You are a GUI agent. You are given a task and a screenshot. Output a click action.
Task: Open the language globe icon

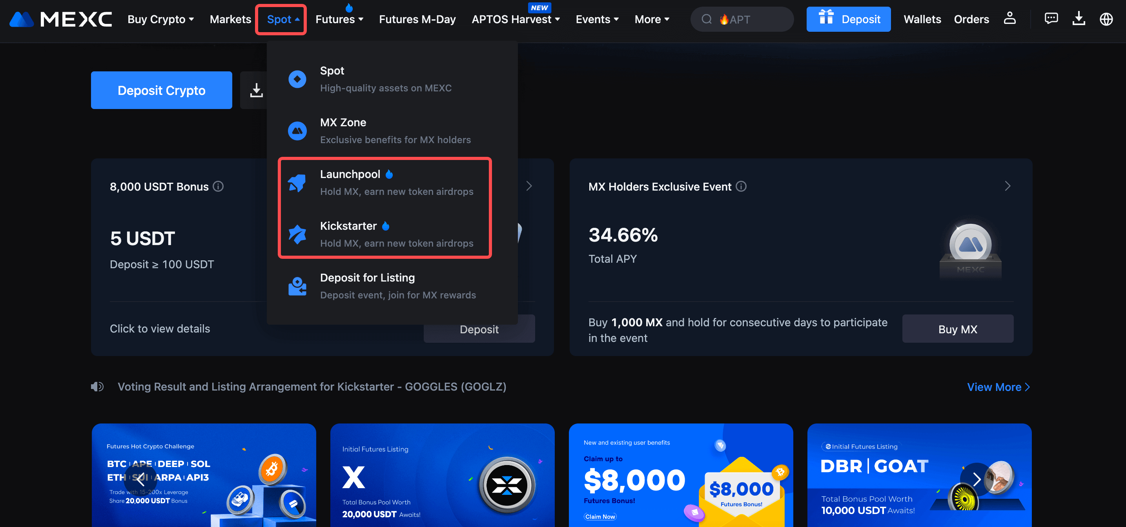point(1106,19)
